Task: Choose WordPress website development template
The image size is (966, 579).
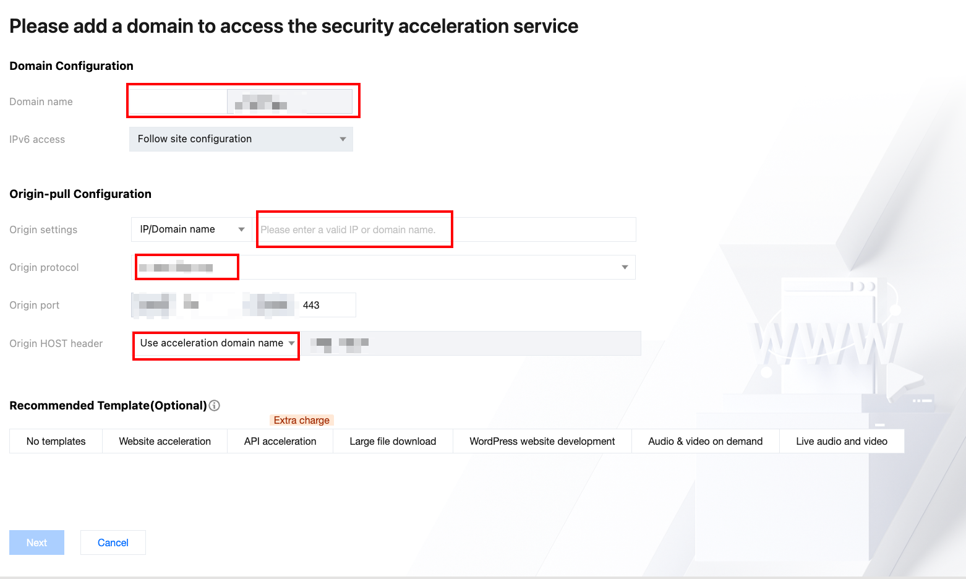Action: pos(542,441)
